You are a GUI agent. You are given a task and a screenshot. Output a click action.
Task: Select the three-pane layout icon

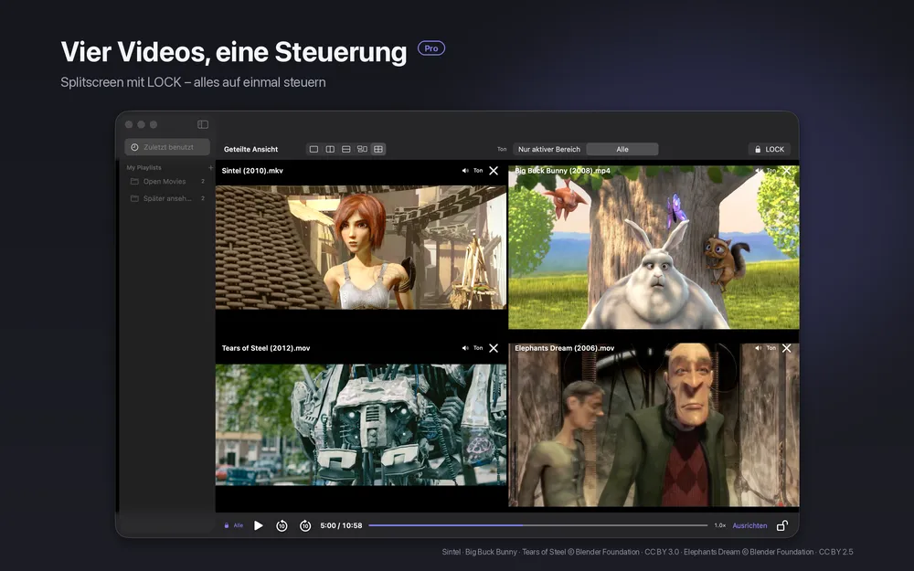(362, 149)
